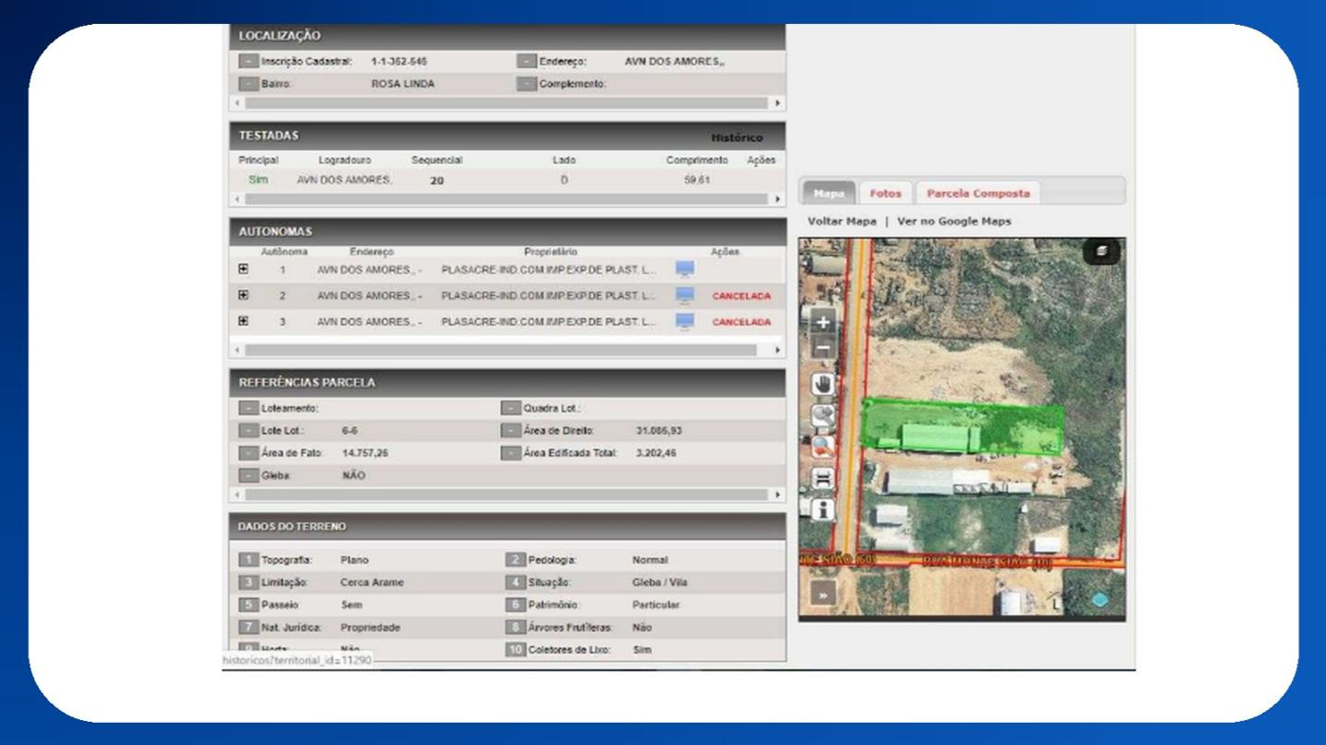Open the map layers switcher icon
Screen dimensions: 1326x745
(x=1101, y=251)
